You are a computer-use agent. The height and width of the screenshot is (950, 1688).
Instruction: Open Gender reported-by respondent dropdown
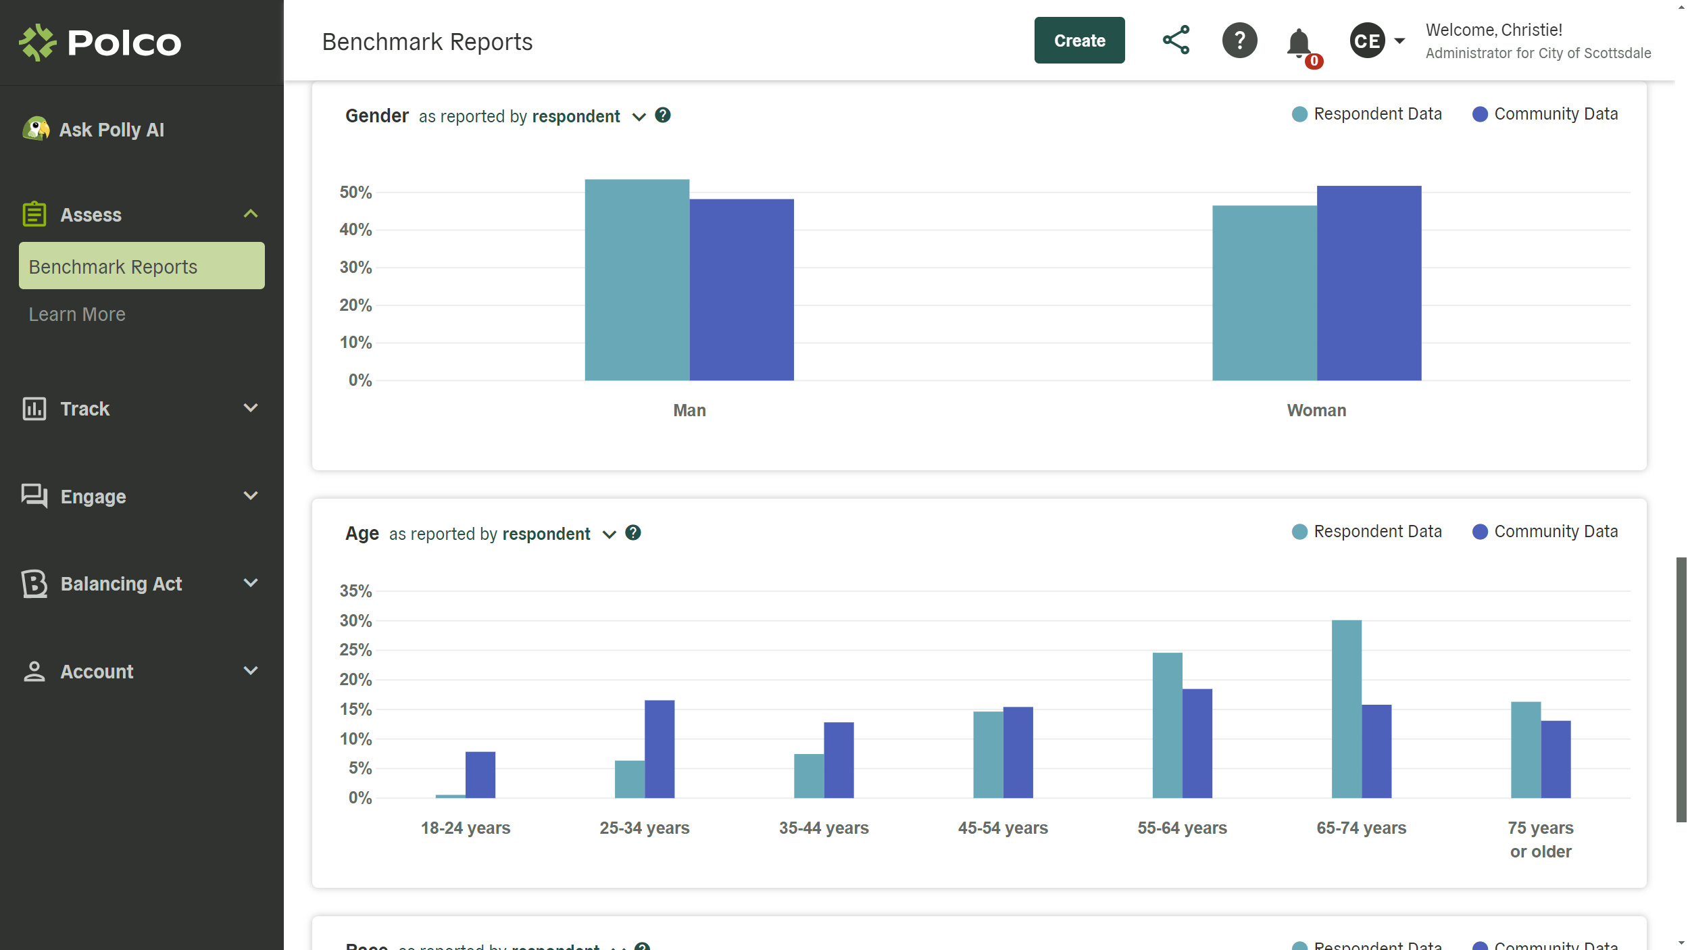pyautogui.click(x=639, y=117)
